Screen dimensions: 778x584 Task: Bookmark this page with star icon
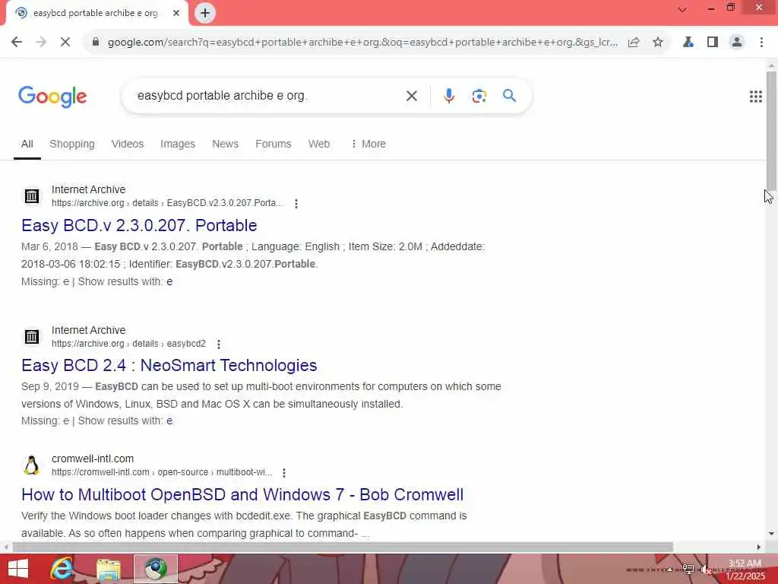(658, 43)
